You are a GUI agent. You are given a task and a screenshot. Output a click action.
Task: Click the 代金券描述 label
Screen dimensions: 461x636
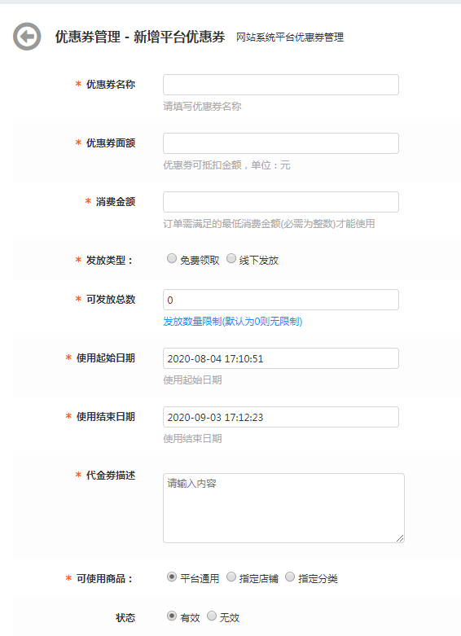click(111, 476)
